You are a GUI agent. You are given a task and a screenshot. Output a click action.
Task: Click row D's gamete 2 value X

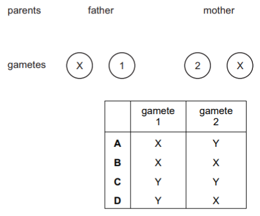tap(216, 201)
